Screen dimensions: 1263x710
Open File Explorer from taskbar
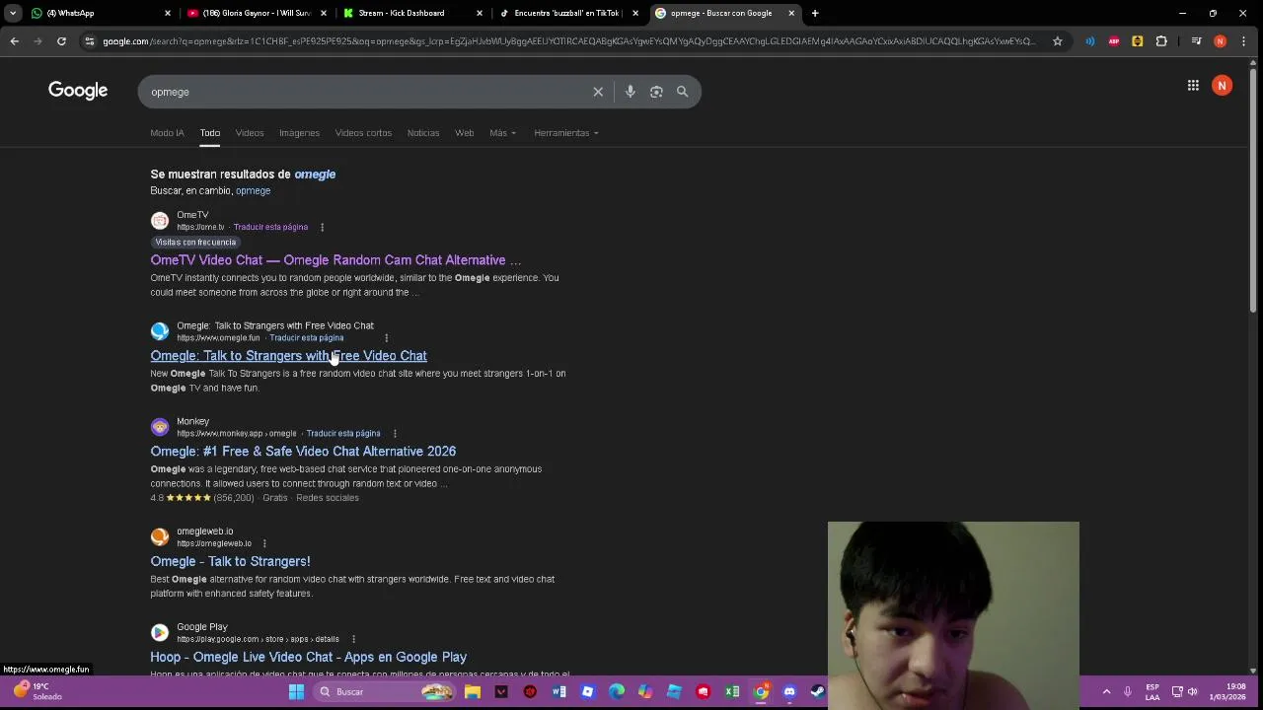473,691
